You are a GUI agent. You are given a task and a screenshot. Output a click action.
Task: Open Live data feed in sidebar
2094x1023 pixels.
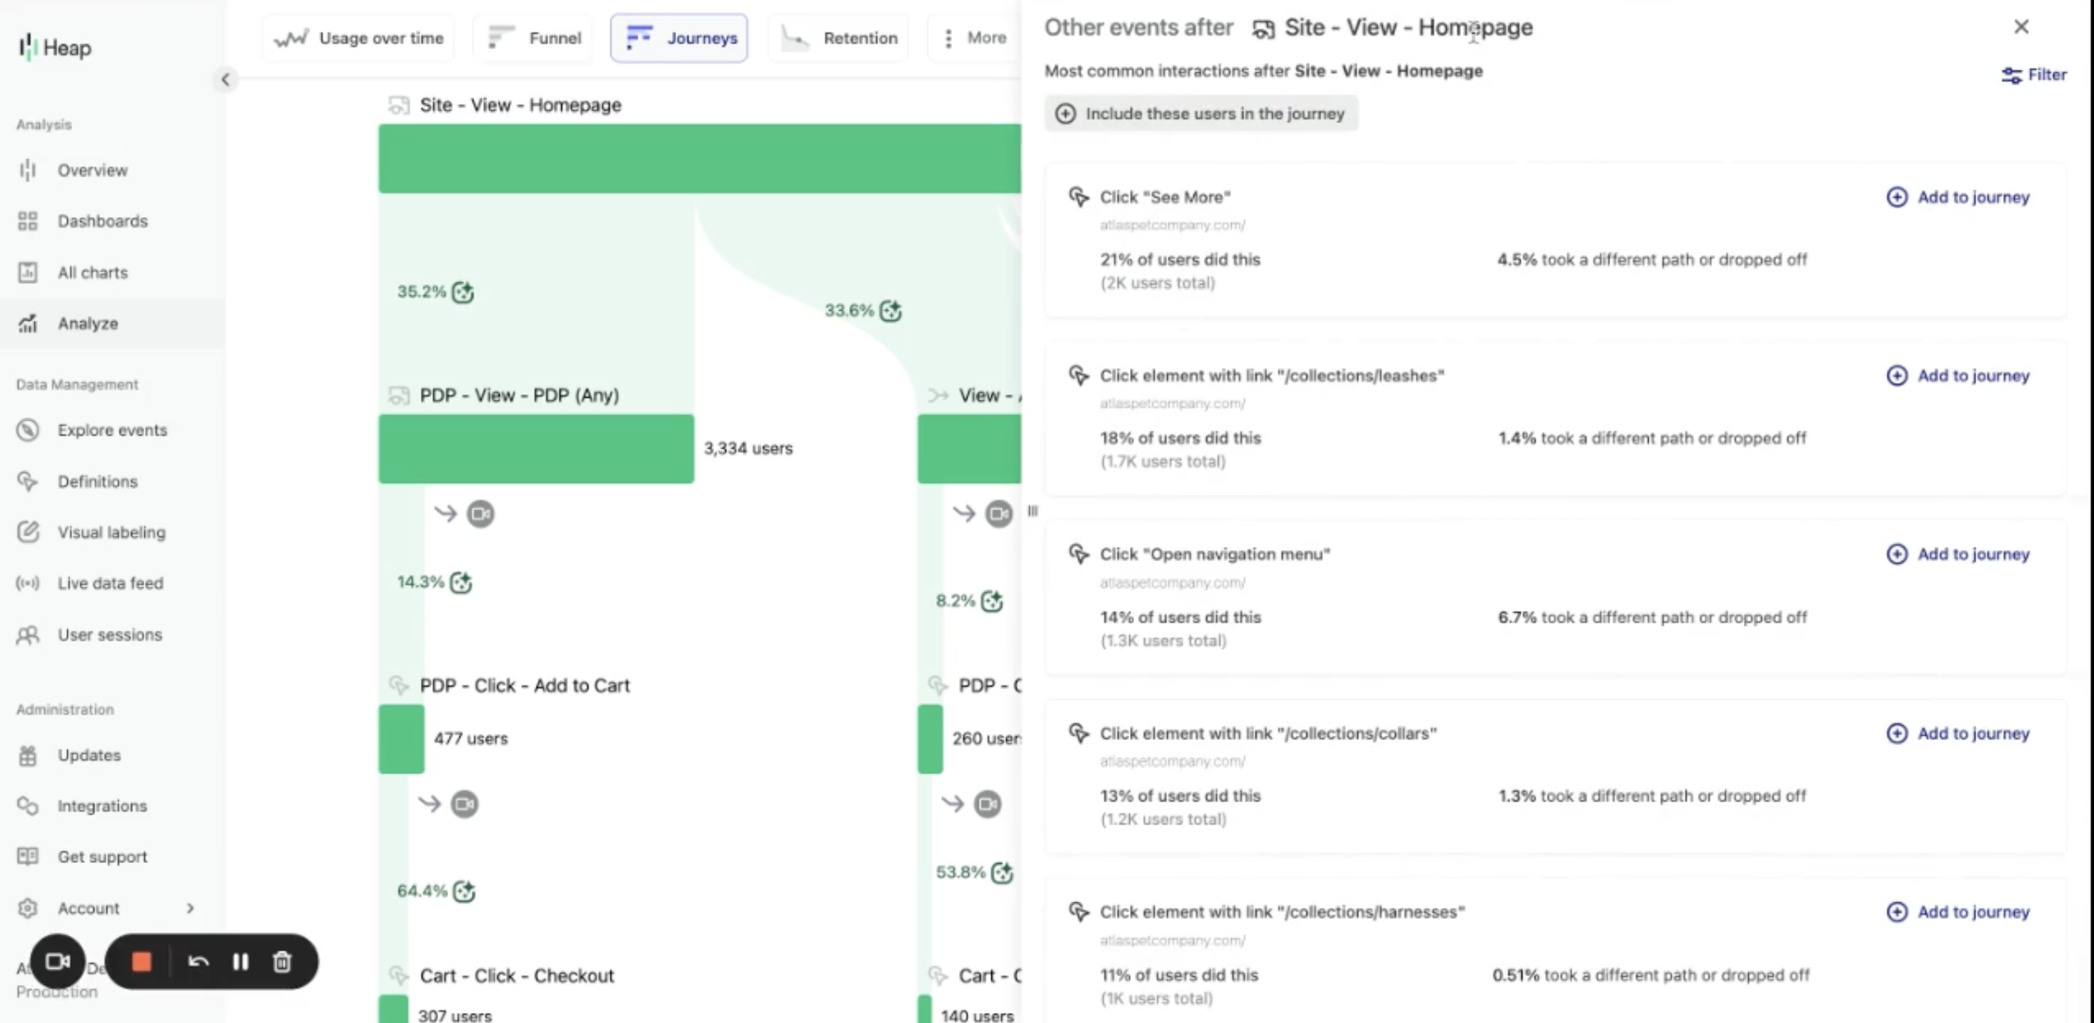click(x=110, y=584)
